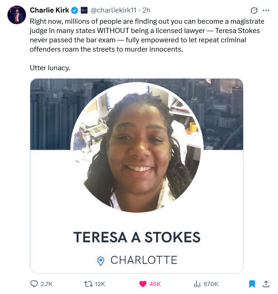Unlike the post via pink heart
Viewport: 278px width, 294px height.
(x=143, y=284)
